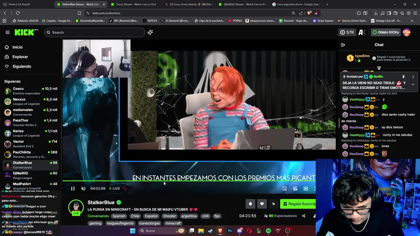Click the Spanish tag

click(x=119, y=216)
